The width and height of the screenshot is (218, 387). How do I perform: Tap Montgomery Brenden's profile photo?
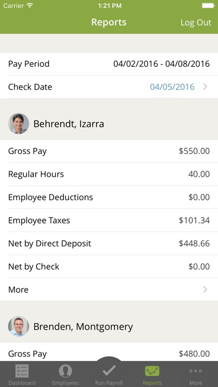click(x=18, y=326)
